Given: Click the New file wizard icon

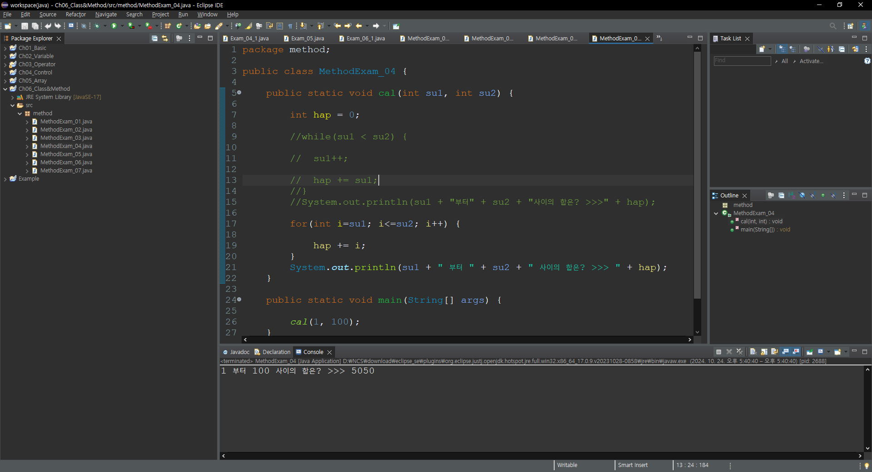Looking at the screenshot, I should [8, 26].
